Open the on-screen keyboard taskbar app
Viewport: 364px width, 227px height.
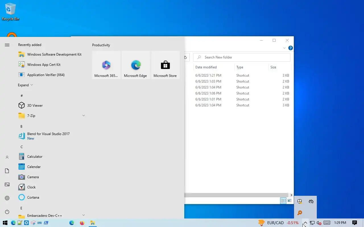click(x=40, y=223)
